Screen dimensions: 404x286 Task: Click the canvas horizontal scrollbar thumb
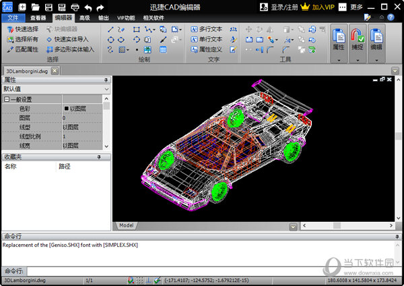click(x=337, y=225)
